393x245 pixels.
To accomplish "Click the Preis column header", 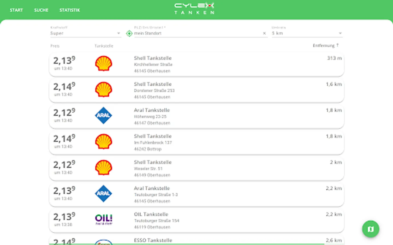I will coord(55,46).
